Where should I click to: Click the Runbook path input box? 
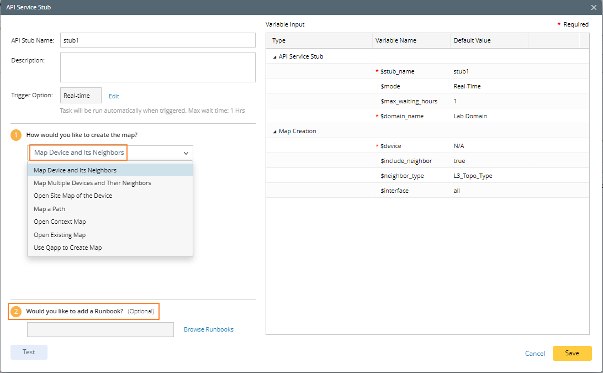[x=100, y=329]
